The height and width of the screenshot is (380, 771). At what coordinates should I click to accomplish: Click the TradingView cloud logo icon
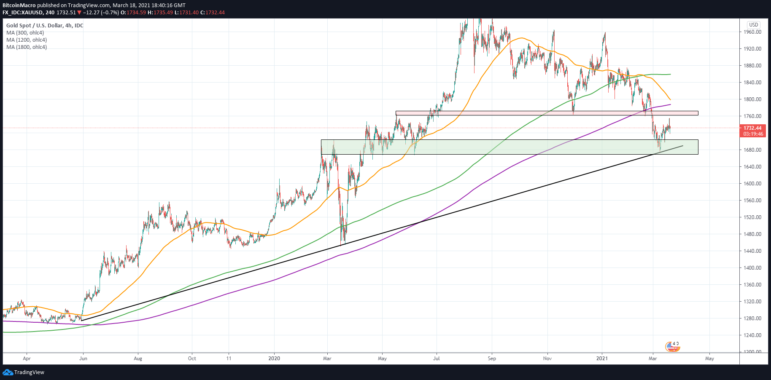pyautogui.click(x=8, y=372)
